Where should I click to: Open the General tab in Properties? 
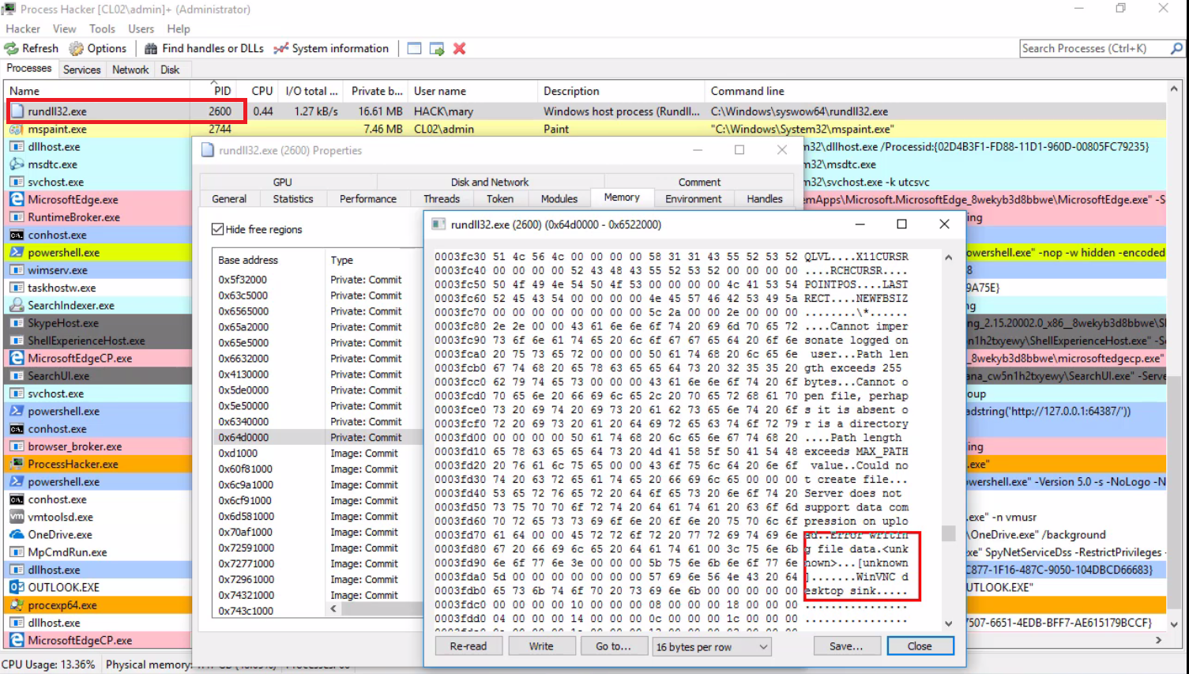229,199
